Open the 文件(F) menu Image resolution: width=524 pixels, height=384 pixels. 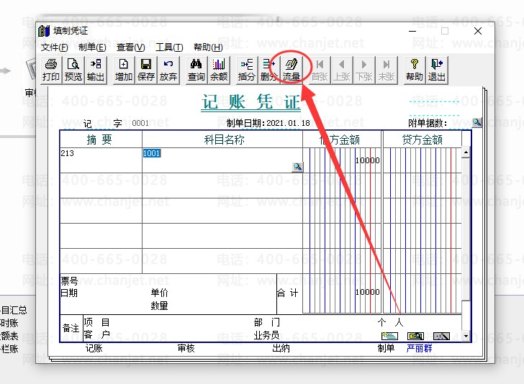pos(54,47)
